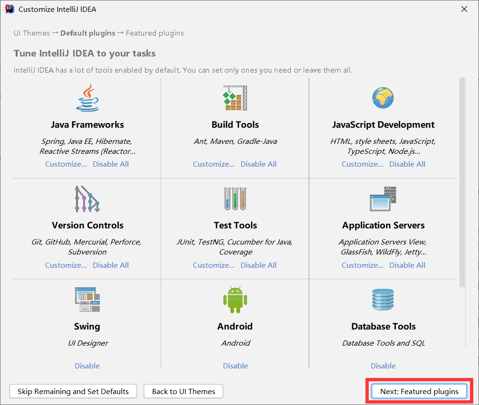
Task: Click the Database Tools heading
Action: coord(383,326)
